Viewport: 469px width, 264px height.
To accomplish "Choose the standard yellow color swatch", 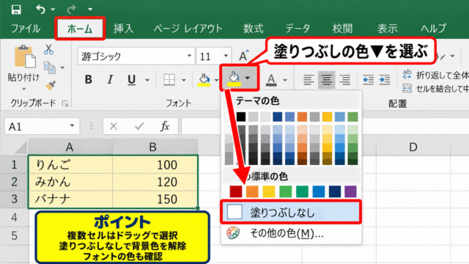I will 269,191.
